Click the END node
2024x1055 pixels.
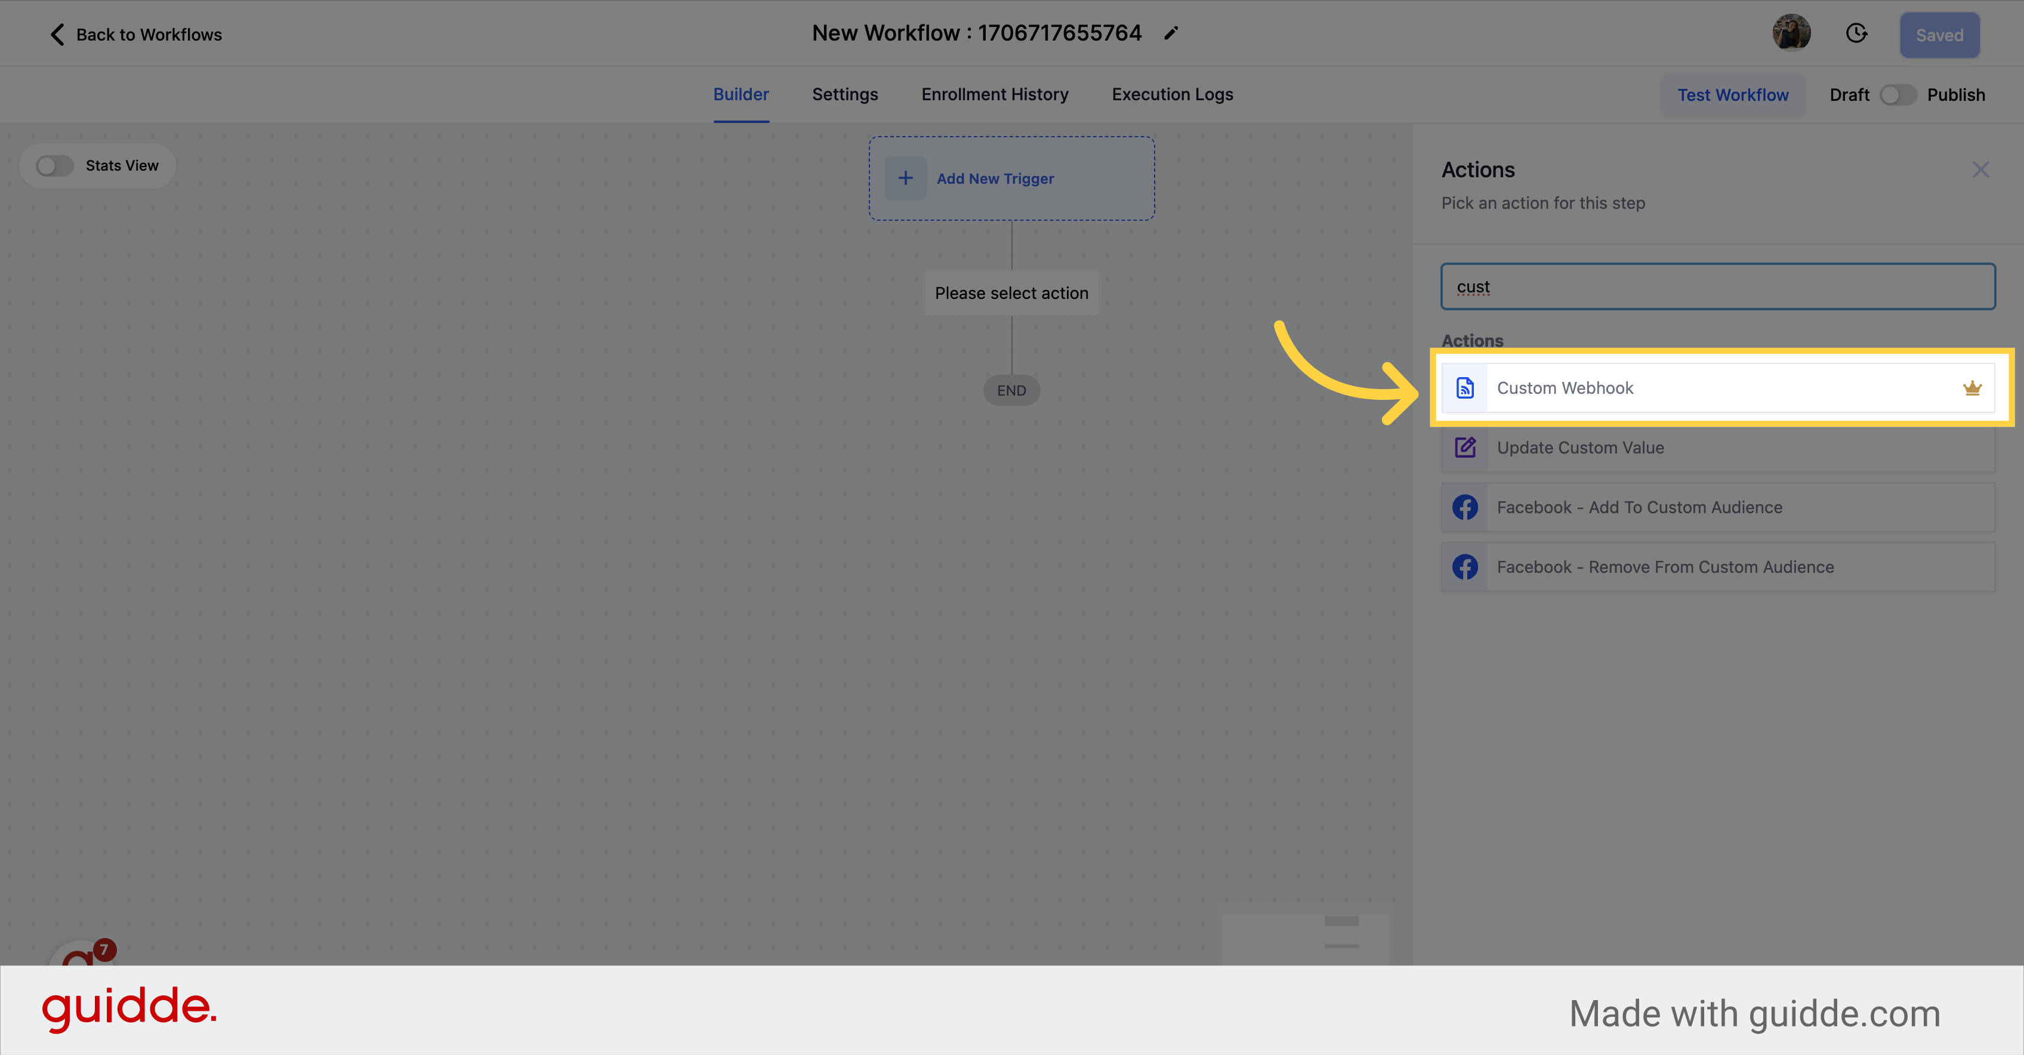coord(1011,390)
